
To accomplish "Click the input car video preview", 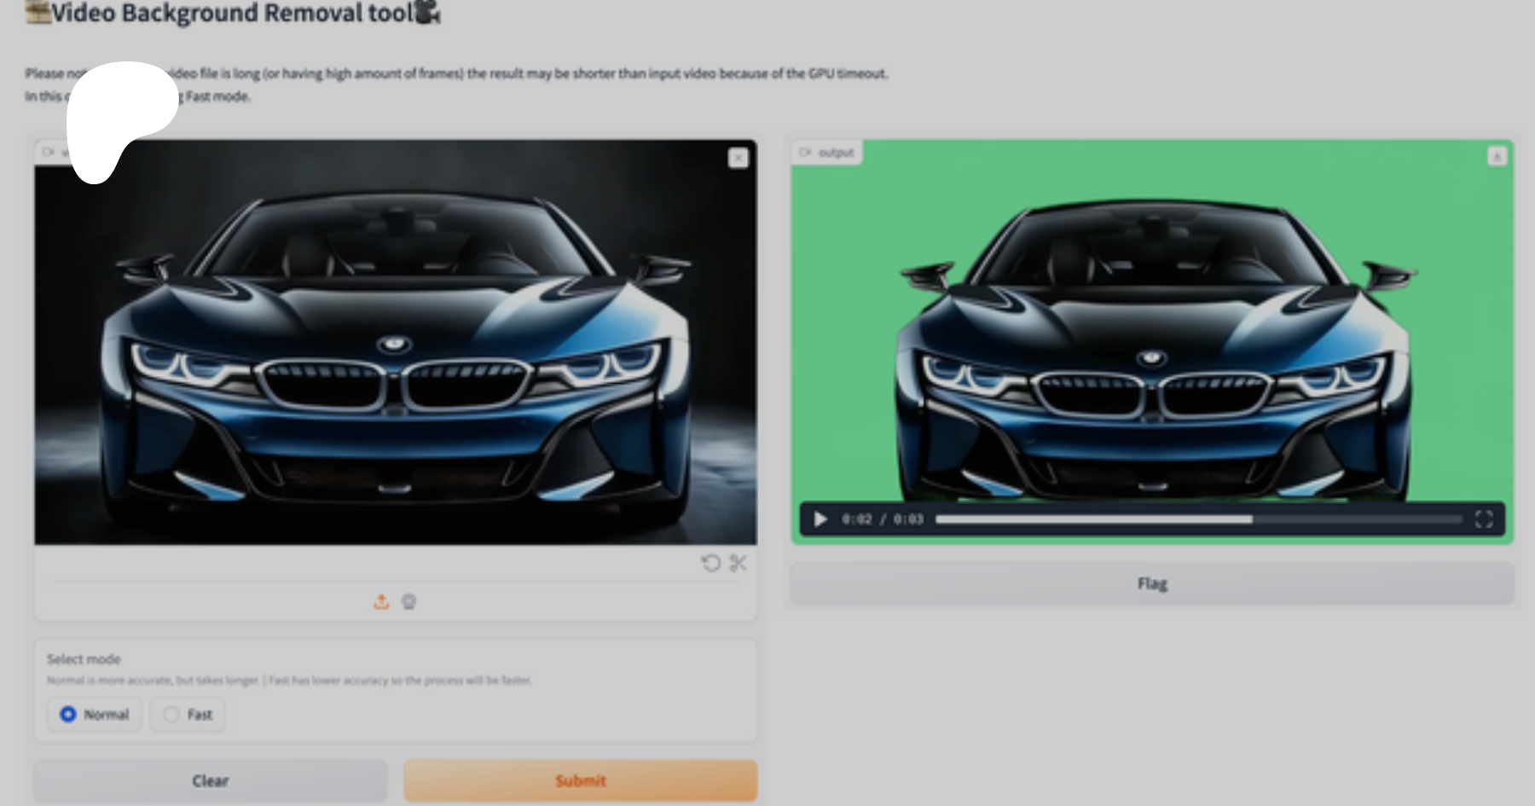I will point(395,341).
